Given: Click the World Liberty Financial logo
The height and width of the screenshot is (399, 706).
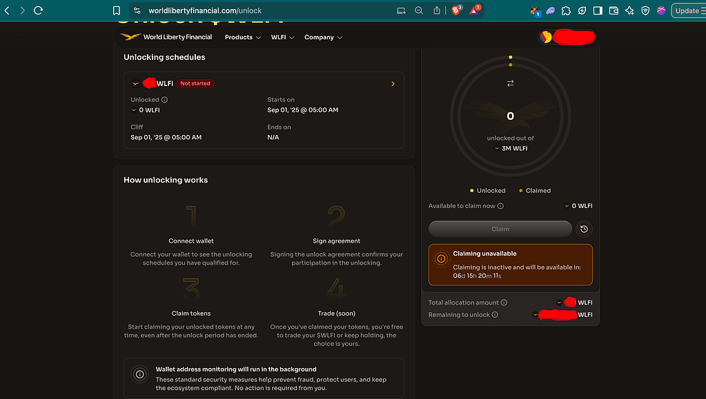Looking at the screenshot, I should click(x=166, y=37).
